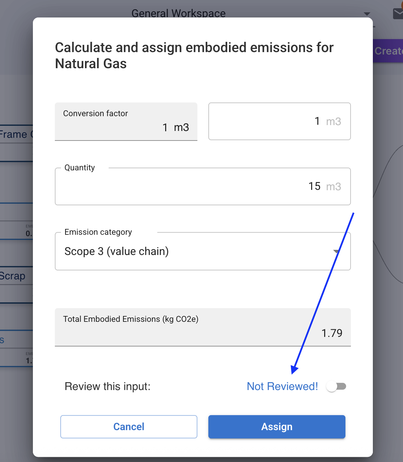Click the Conversion factor field
Viewport: 403px width, 462px height.
click(x=126, y=122)
